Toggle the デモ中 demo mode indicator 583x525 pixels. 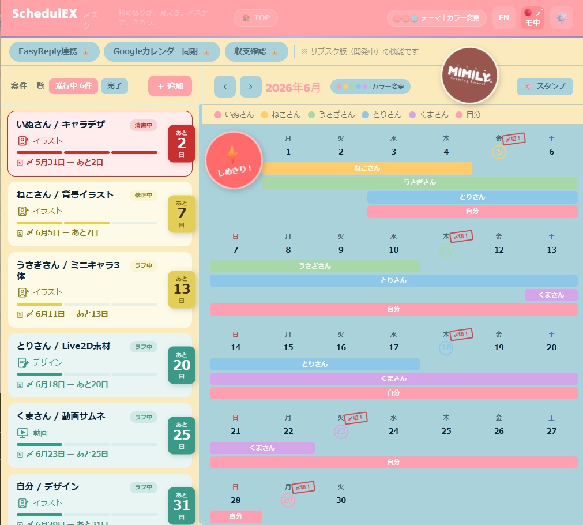(x=533, y=18)
